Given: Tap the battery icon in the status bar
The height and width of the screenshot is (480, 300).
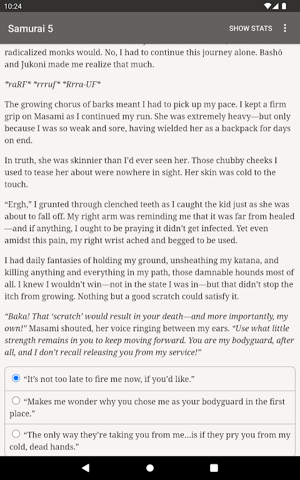Looking at the screenshot, I should pos(284,6).
